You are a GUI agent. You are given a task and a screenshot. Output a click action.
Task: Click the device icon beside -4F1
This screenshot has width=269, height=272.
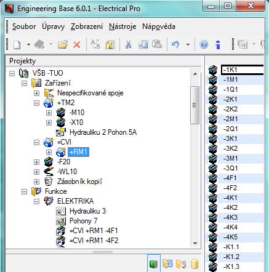tap(212, 178)
